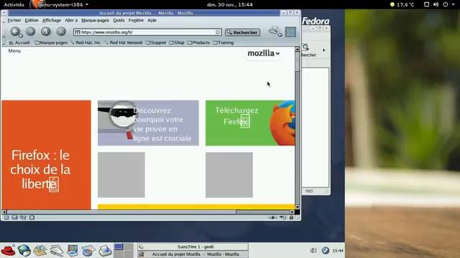Launch the word processor panel icon
The width and height of the screenshot is (460, 258).
coord(56,250)
